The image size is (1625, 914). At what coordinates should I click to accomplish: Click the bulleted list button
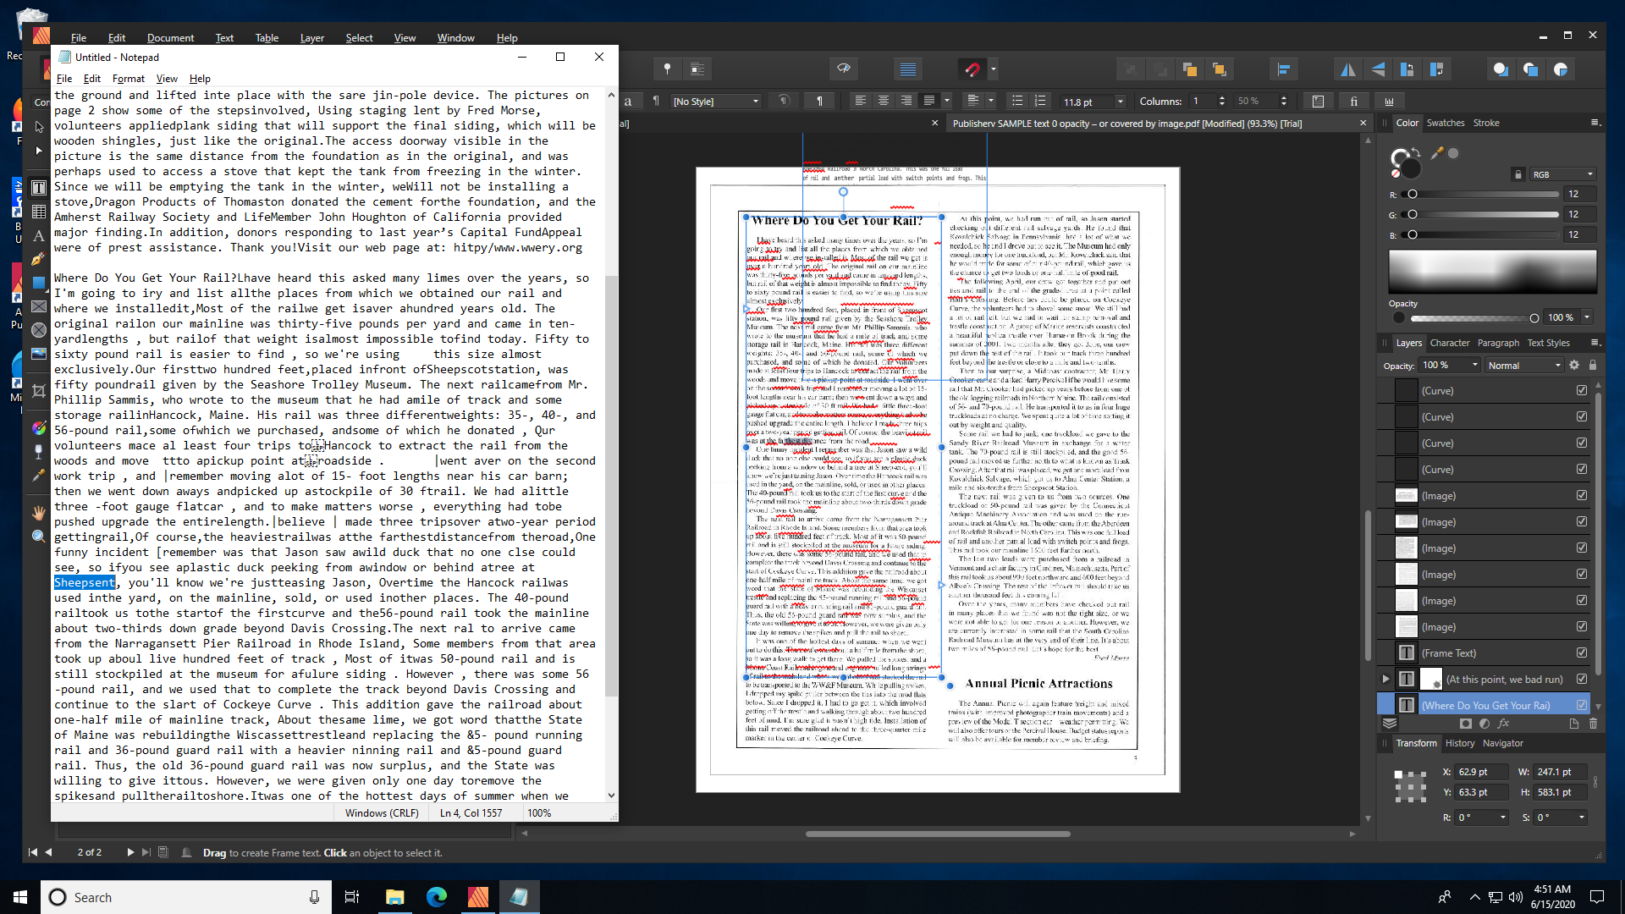point(1017,102)
